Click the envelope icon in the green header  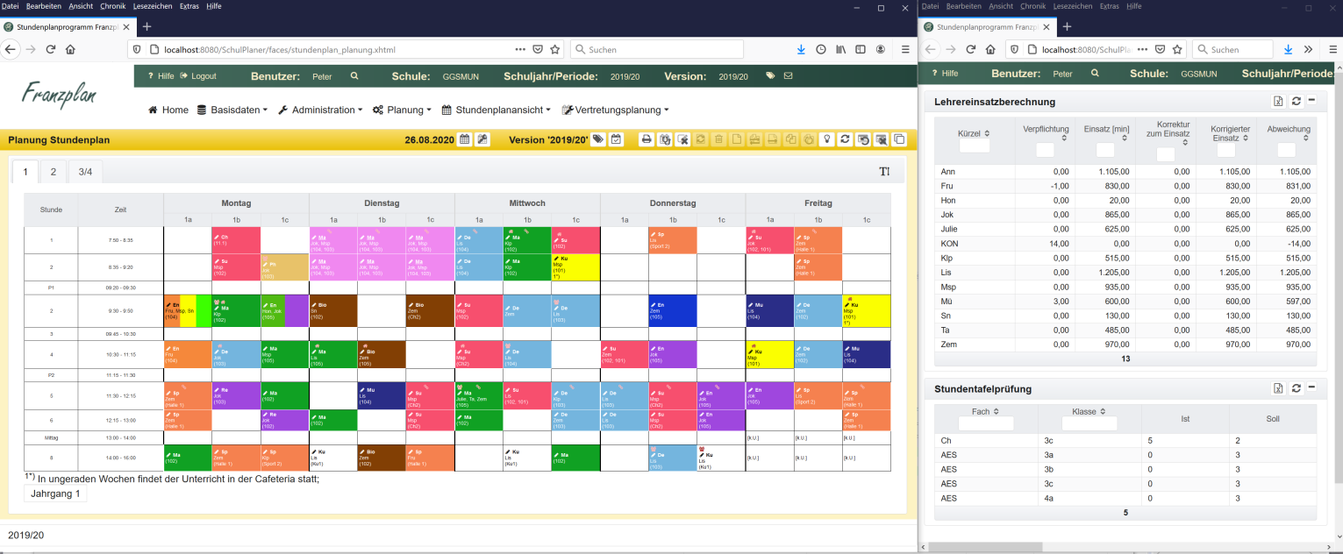coord(788,76)
